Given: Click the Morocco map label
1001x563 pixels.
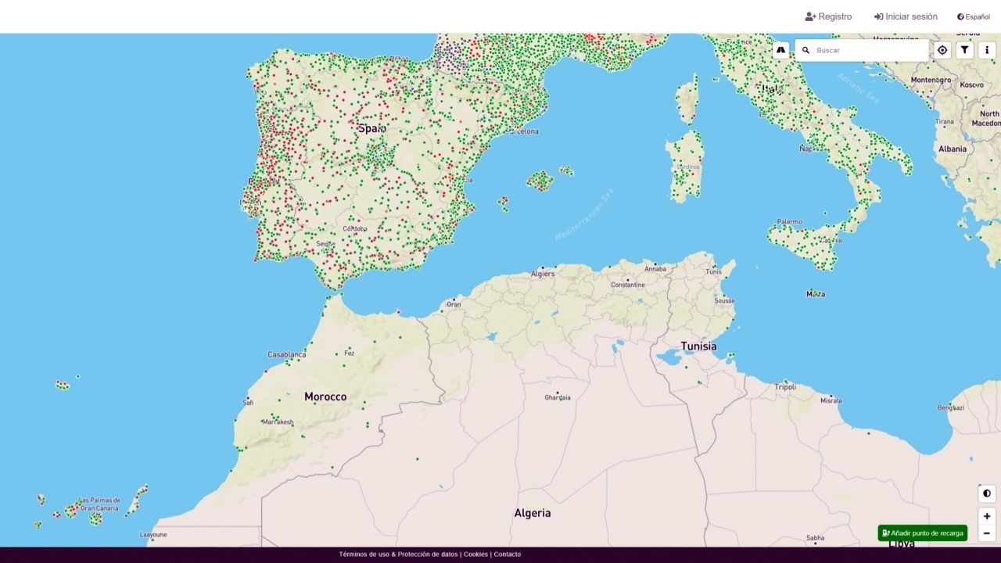Looking at the screenshot, I should click(325, 396).
